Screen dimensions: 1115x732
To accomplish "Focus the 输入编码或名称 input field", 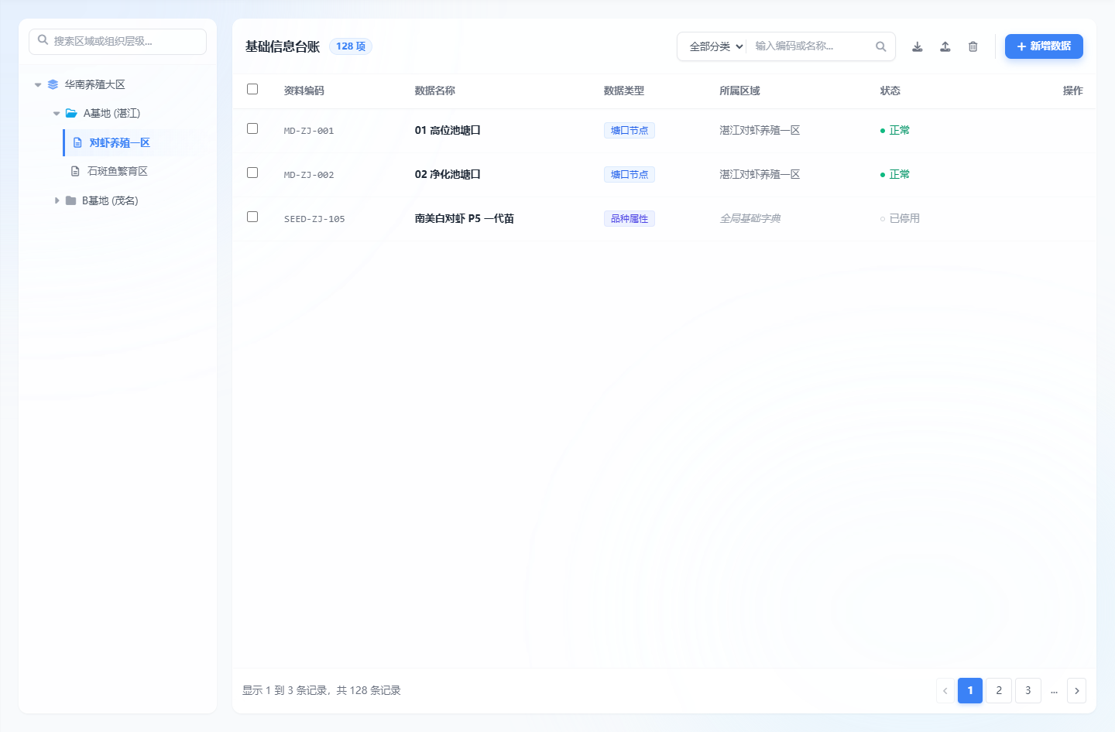I will tap(810, 46).
